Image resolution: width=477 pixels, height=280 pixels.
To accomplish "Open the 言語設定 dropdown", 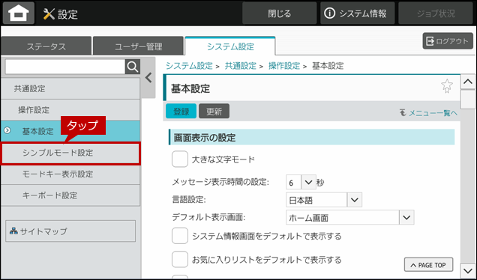I will 324,200.
